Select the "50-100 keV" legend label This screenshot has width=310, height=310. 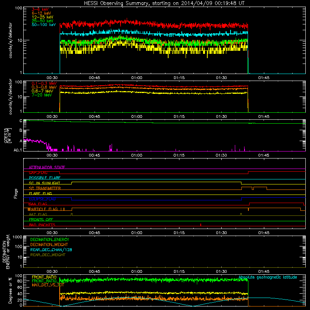tap(44, 25)
